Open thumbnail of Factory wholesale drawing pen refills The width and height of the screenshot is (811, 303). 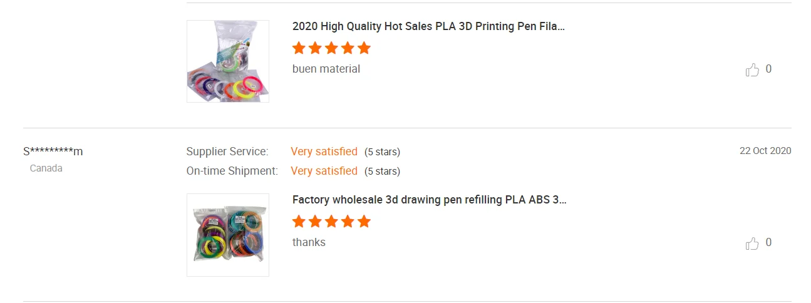pyautogui.click(x=228, y=235)
